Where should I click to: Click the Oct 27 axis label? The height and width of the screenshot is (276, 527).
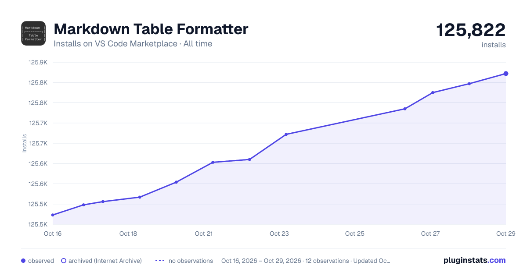coord(430,234)
